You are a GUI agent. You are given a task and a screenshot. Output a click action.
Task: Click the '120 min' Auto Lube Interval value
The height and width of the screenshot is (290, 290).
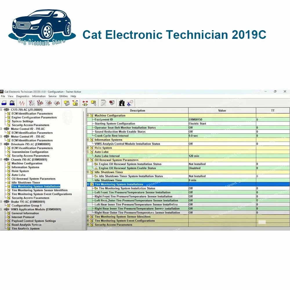194,156
